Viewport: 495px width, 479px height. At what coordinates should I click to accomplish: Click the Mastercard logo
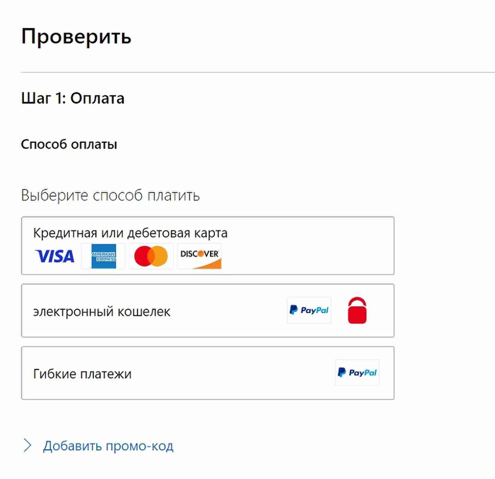point(151,256)
